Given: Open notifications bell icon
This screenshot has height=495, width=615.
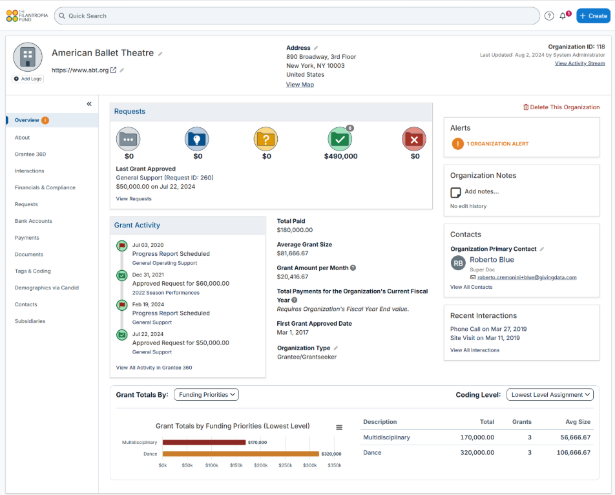Looking at the screenshot, I should pos(563,16).
